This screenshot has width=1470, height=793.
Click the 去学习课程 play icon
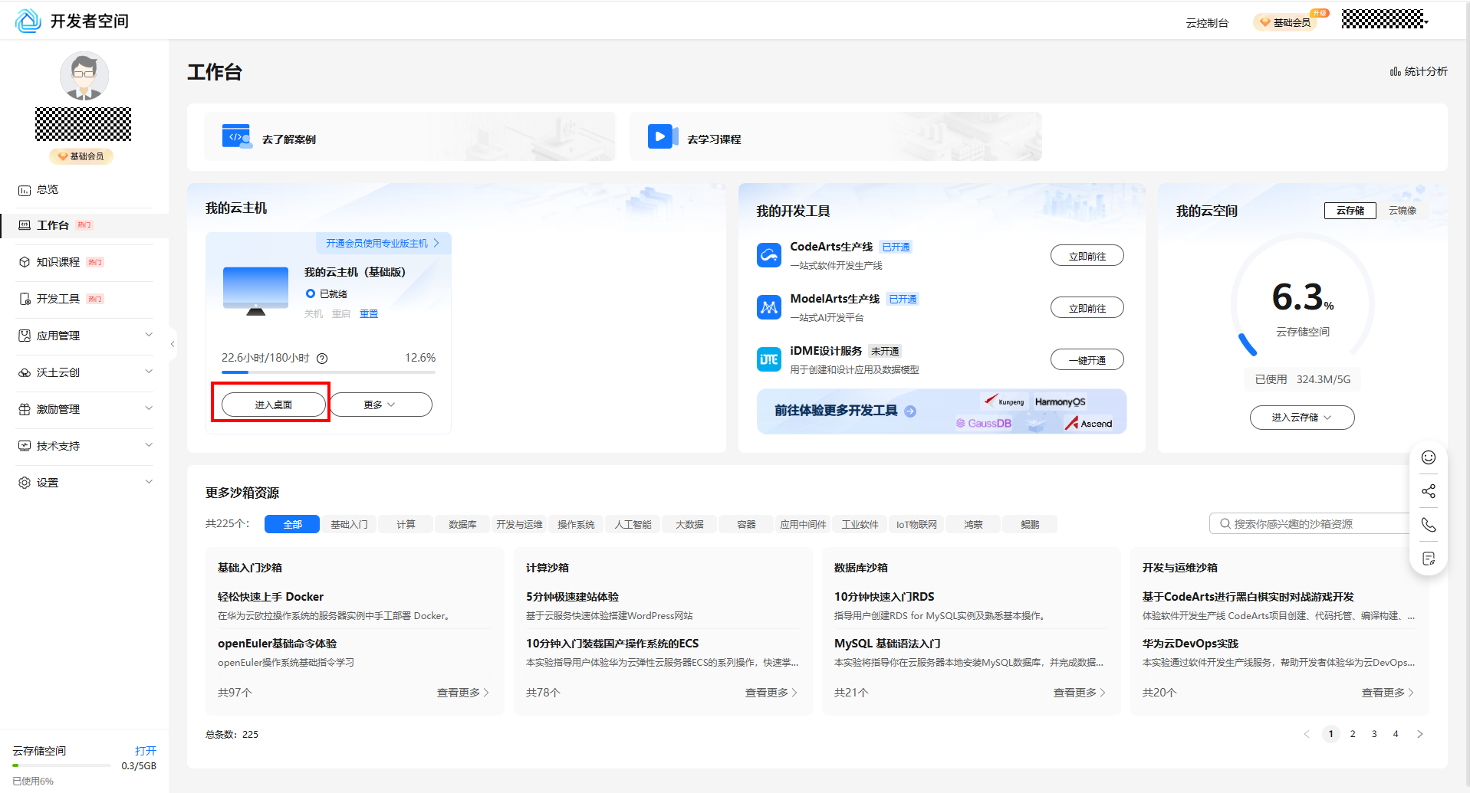(x=663, y=136)
